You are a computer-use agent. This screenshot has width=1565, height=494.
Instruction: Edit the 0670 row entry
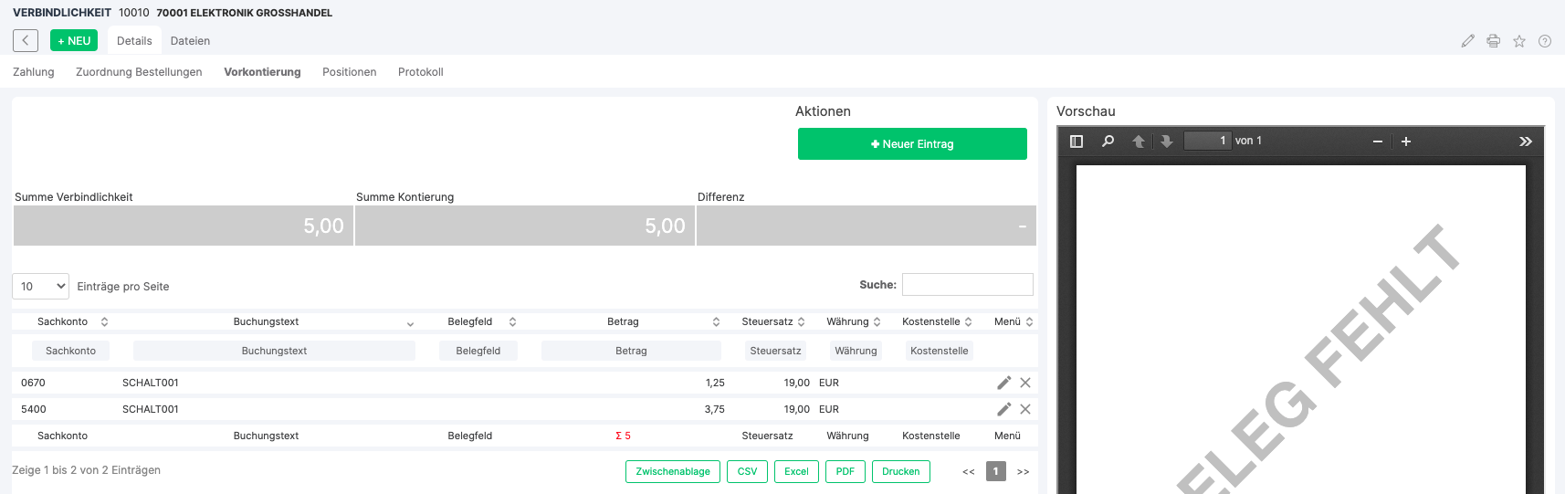(1004, 383)
